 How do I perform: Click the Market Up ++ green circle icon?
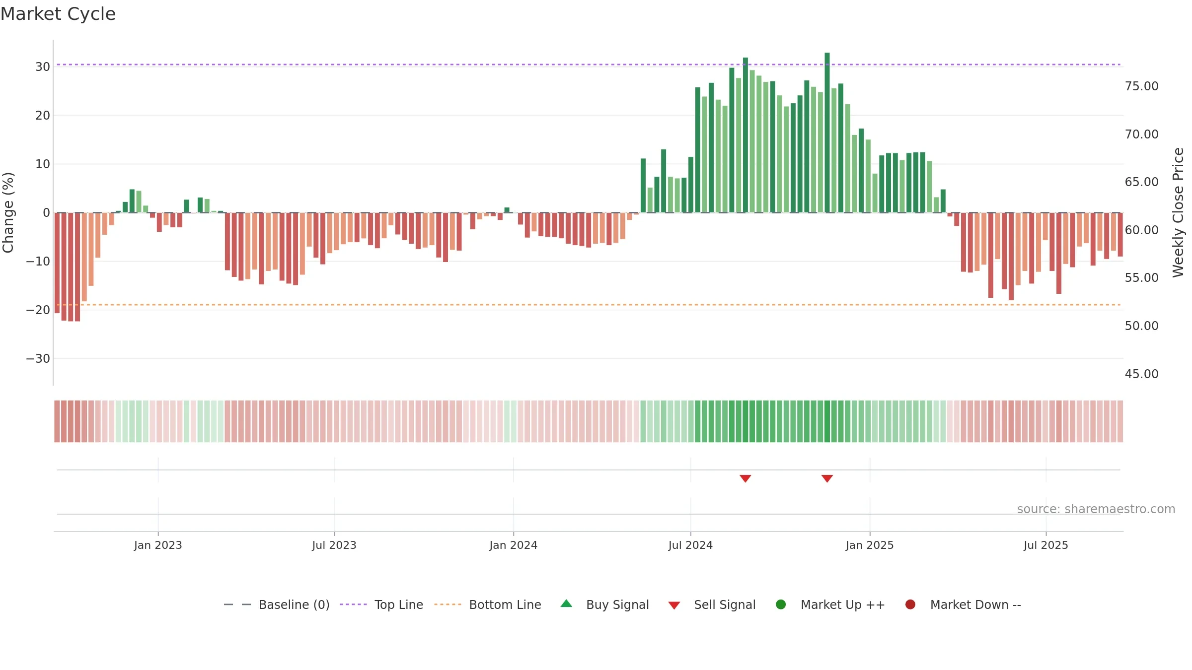(781, 604)
